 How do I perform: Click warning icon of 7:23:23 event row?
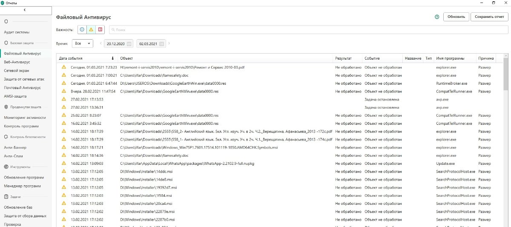pyautogui.click(x=64, y=67)
